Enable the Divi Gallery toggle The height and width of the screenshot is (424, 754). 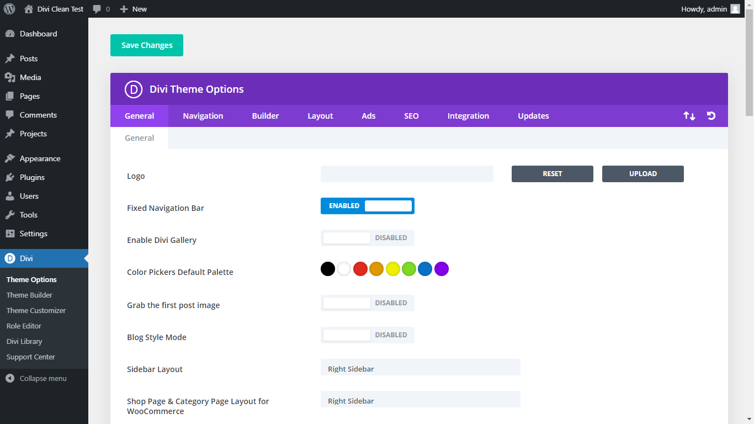[x=368, y=238]
